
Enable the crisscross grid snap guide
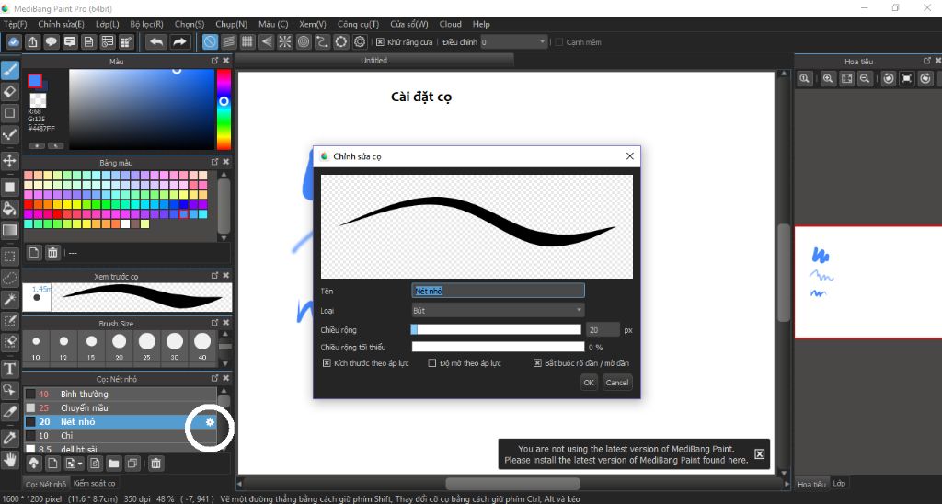pyautogui.click(x=247, y=42)
